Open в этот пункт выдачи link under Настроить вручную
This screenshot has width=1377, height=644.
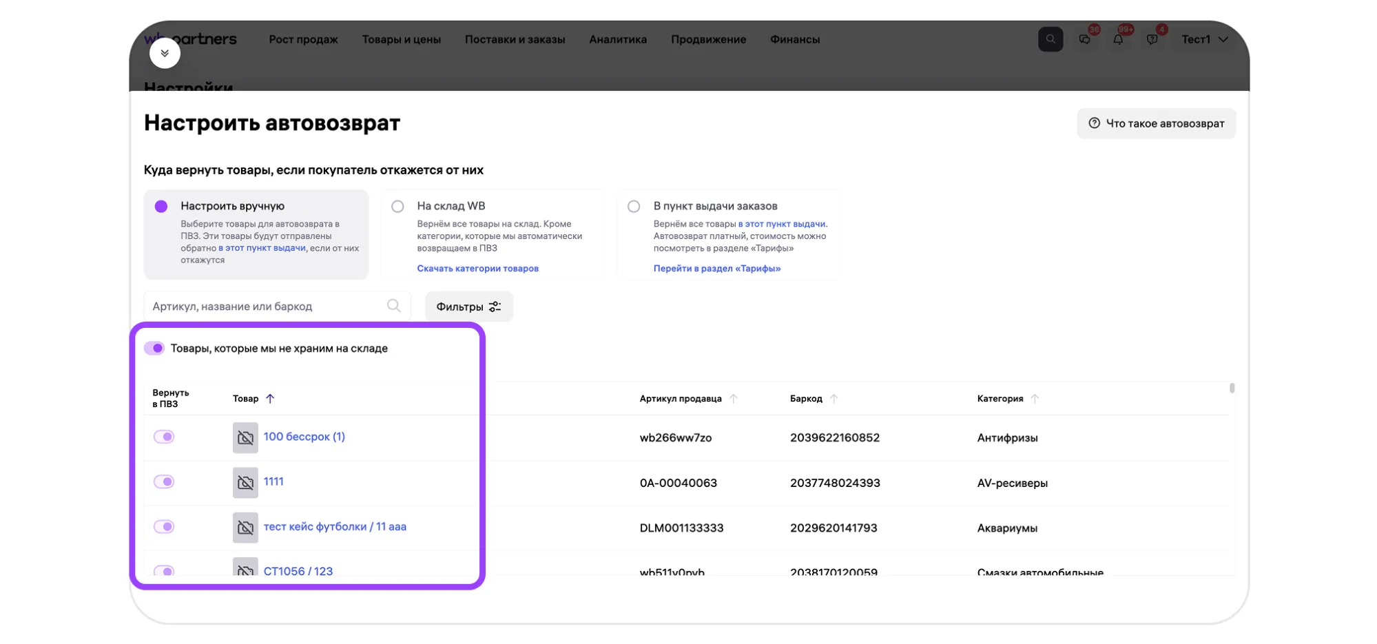pyautogui.click(x=262, y=248)
